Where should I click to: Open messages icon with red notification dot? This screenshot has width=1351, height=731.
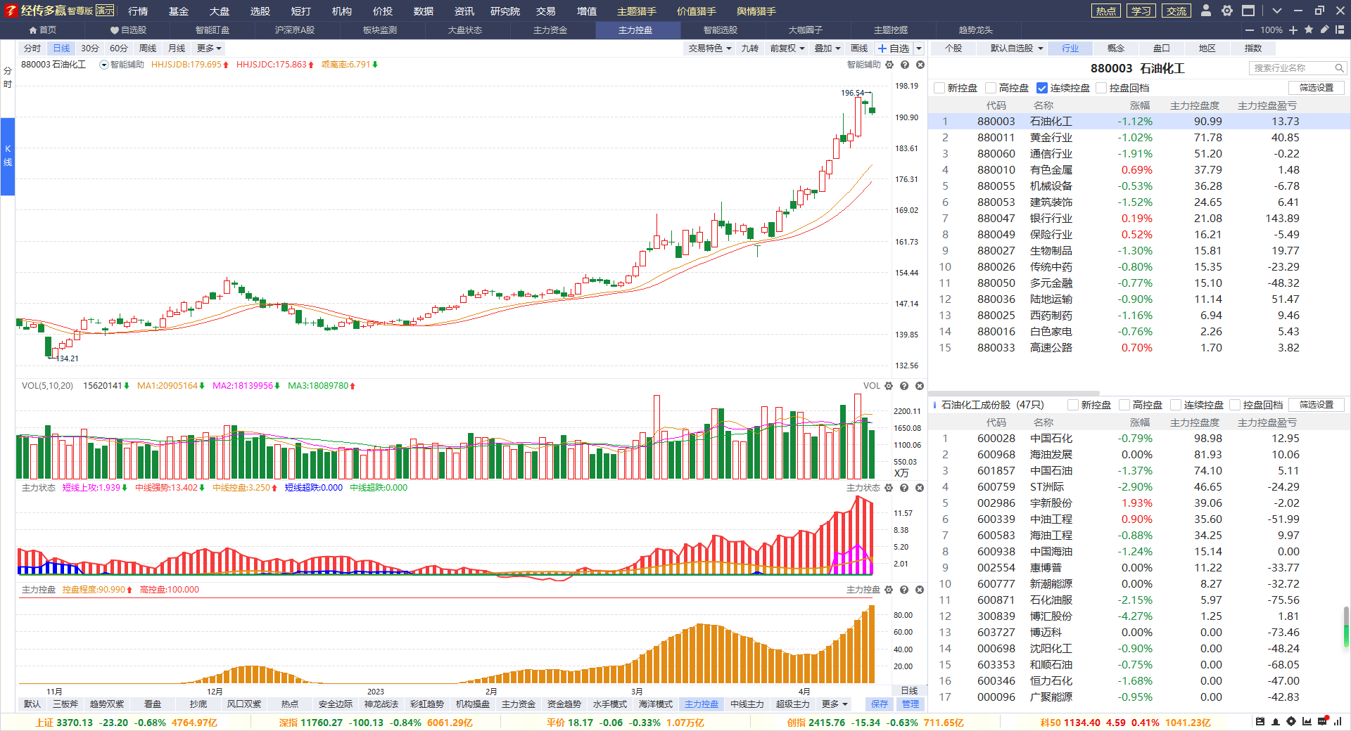(x=1322, y=722)
